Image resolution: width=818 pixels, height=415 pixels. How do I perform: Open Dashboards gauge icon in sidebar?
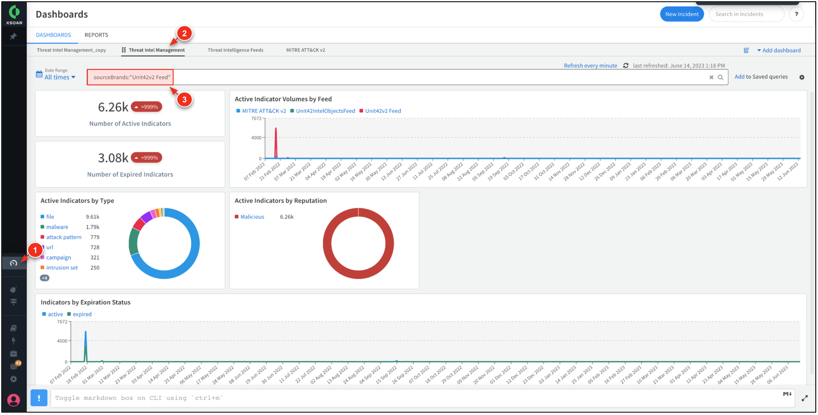[x=13, y=263]
